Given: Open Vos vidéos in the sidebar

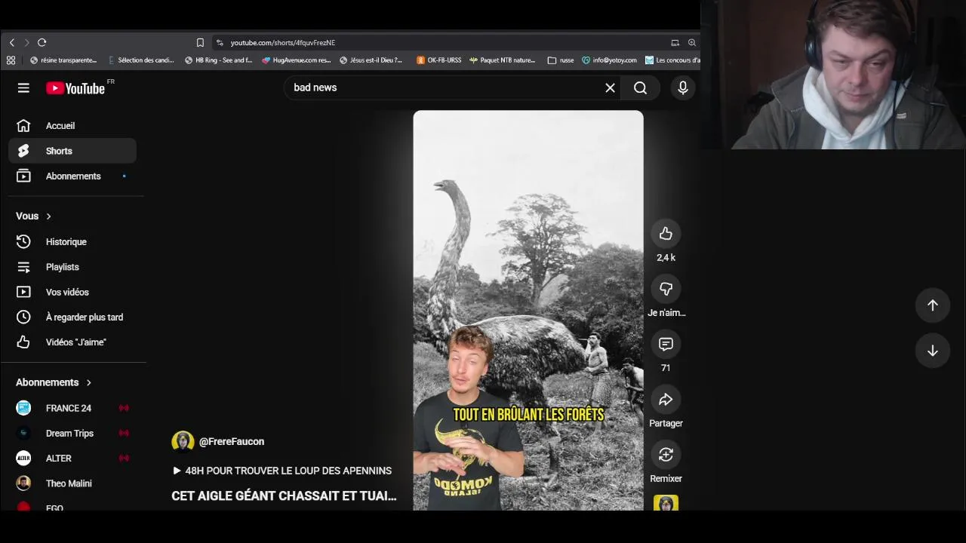Looking at the screenshot, I should [72, 292].
